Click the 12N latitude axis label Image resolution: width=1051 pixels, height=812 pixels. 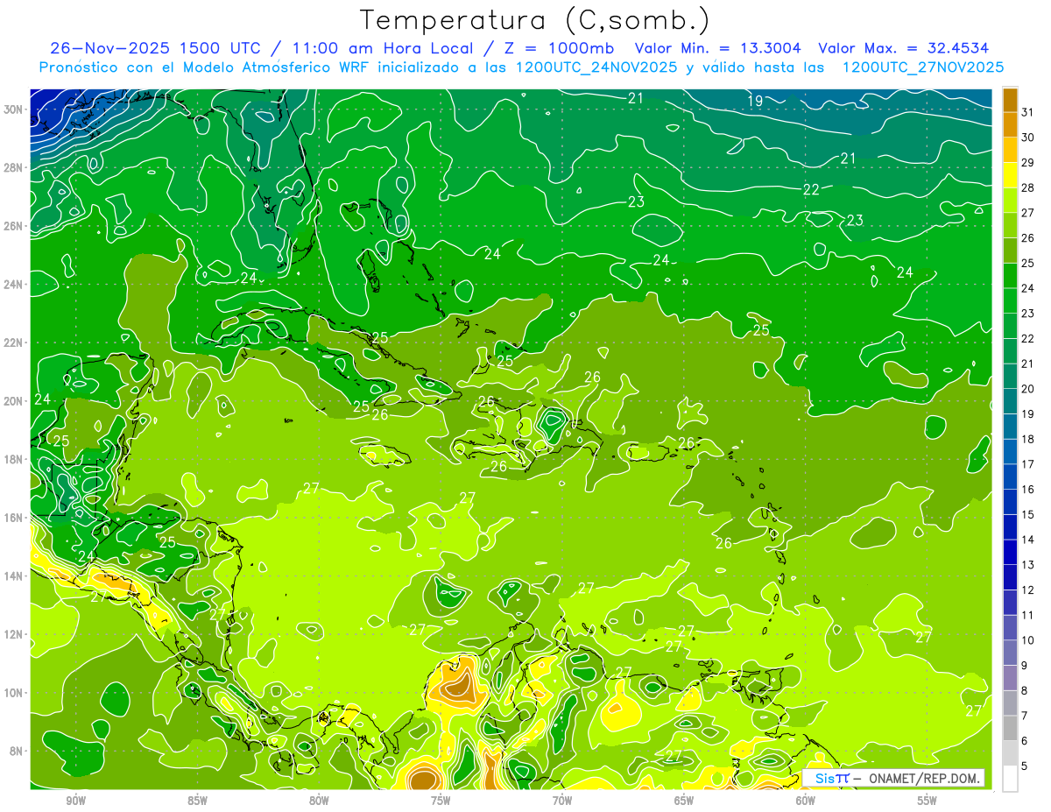click(x=14, y=634)
